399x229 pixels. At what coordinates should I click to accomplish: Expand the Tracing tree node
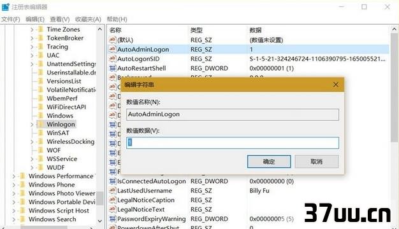coord(32,47)
